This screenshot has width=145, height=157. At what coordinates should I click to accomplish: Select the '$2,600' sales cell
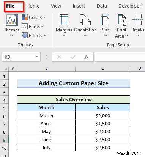tap(103, 148)
